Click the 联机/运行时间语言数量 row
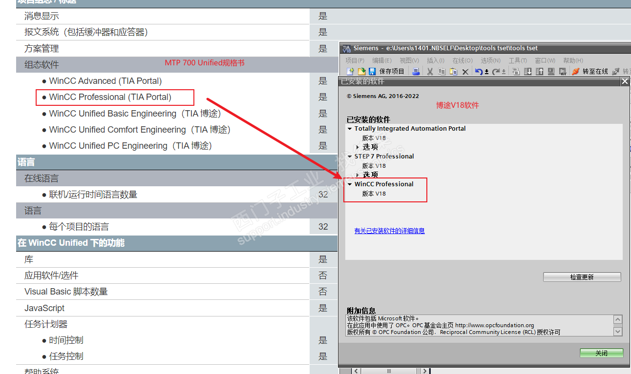The height and width of the screenshot is (374, 631). click(163, 194)
